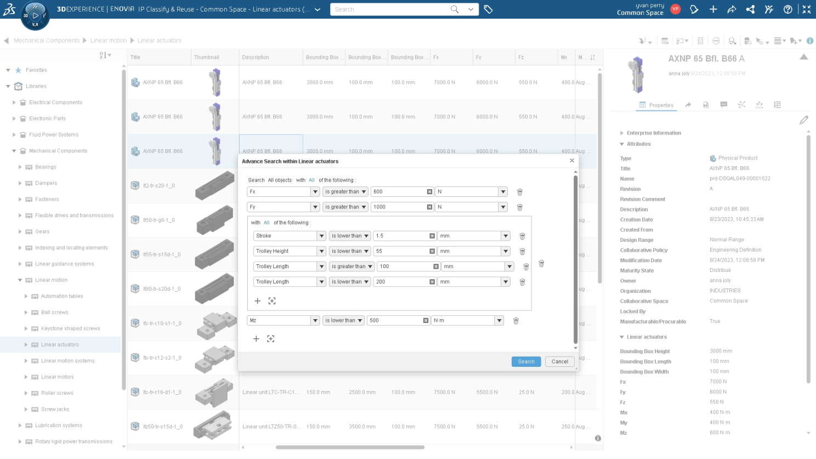This screenshot has width=816, height=459.
Task: Select Ball screws in the library tree
Action: (55, 313)
